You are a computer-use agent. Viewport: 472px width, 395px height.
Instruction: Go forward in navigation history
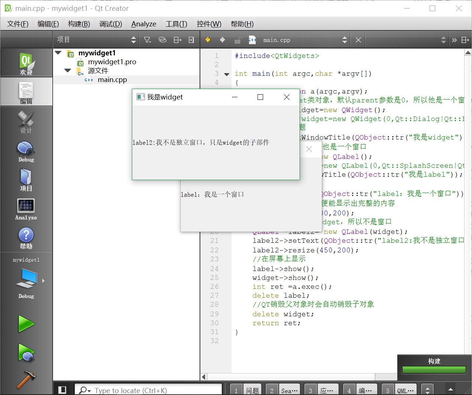(x=222, y=40)
